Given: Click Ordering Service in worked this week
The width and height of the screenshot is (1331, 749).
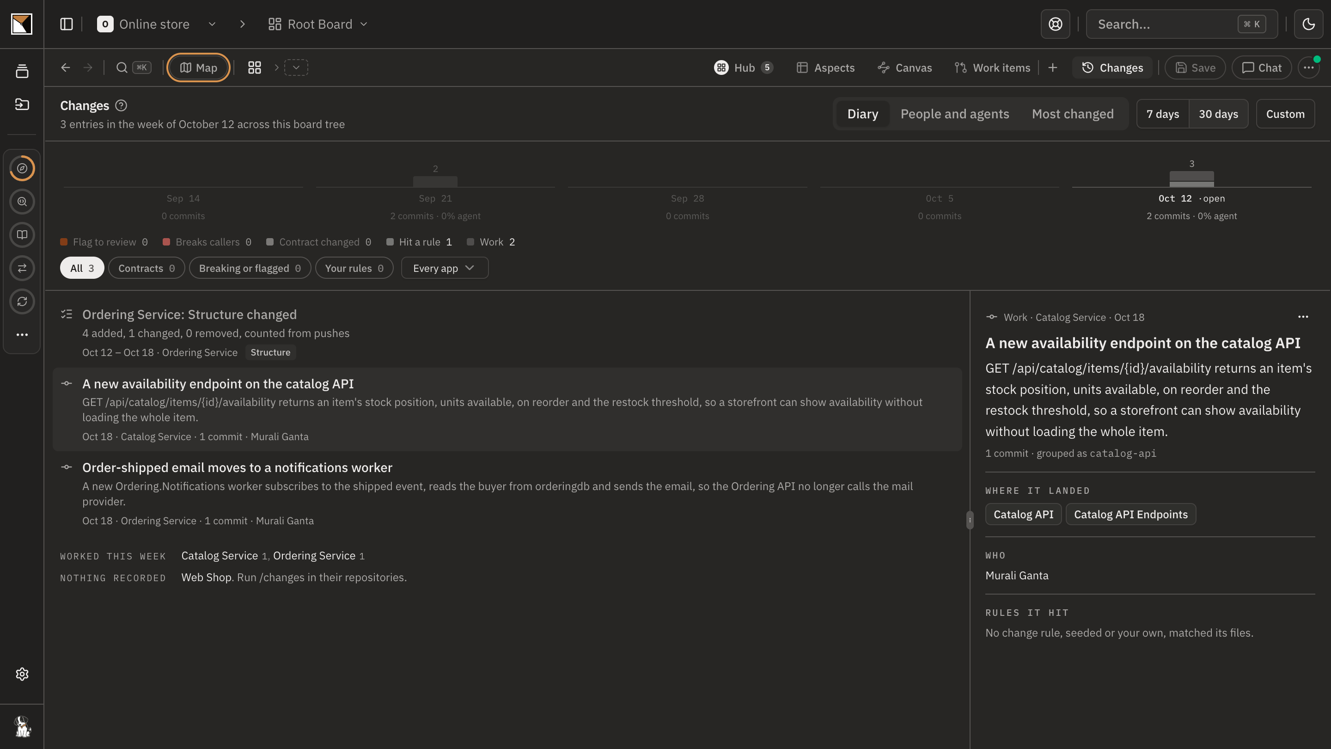Looking at the screenshot, I should (x=314, y=556).
